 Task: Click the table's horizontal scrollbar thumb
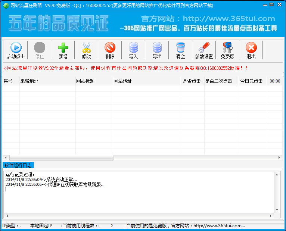(61, 158)
